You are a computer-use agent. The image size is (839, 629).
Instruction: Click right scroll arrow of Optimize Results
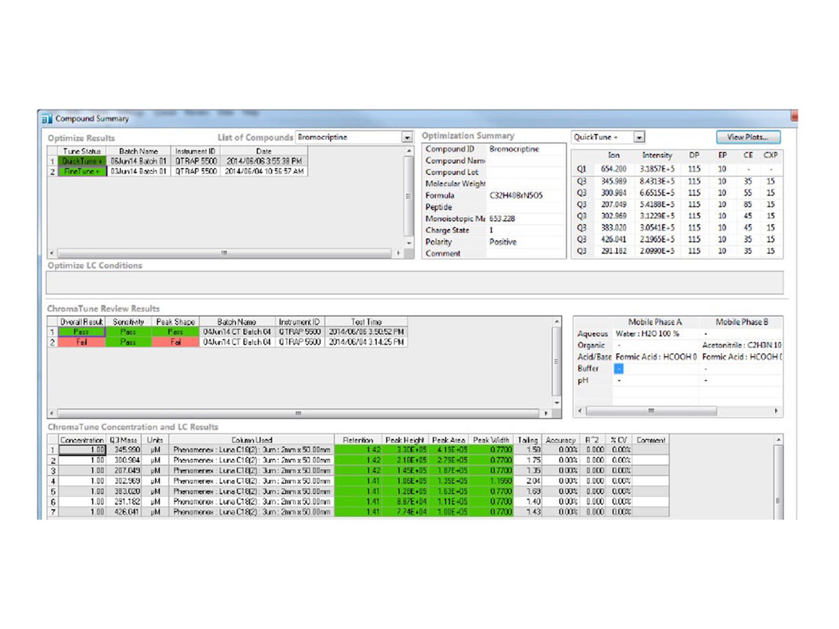point(398,253)
